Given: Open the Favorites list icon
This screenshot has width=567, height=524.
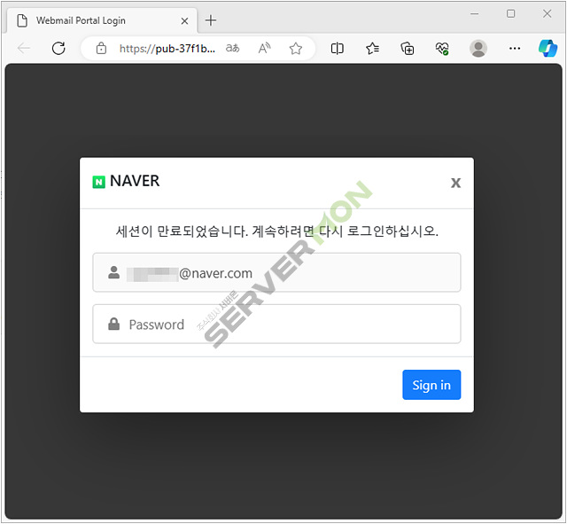Looking at the screenshot, I should [x=372, y=48].
